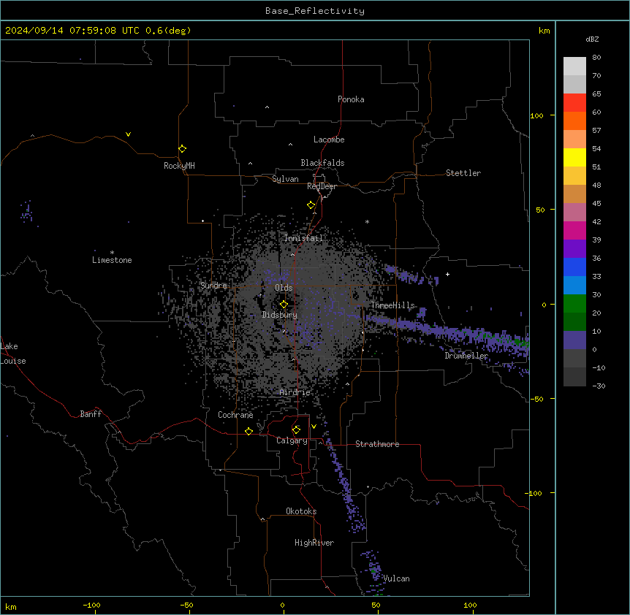Click the magenta 39-42 dBZ legend swatch
Screen dimensions: 630x615
tap(574, 231)
